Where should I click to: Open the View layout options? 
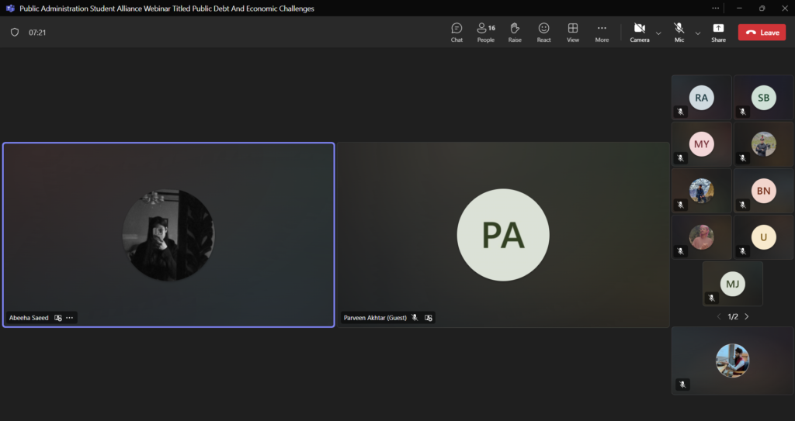(573, 33)
